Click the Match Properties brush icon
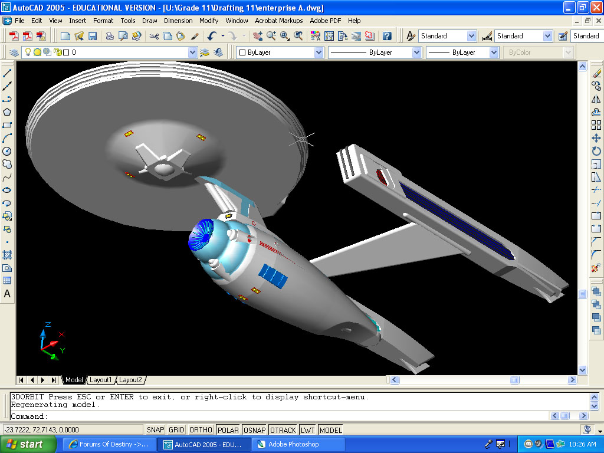This screenshot has height=453, width=604. [x=195, y=36]
